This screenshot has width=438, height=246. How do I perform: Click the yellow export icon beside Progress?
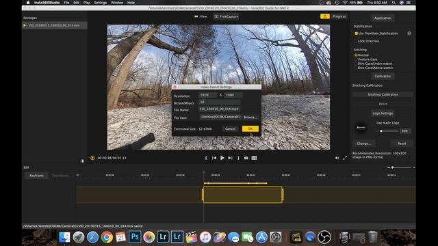325,16
